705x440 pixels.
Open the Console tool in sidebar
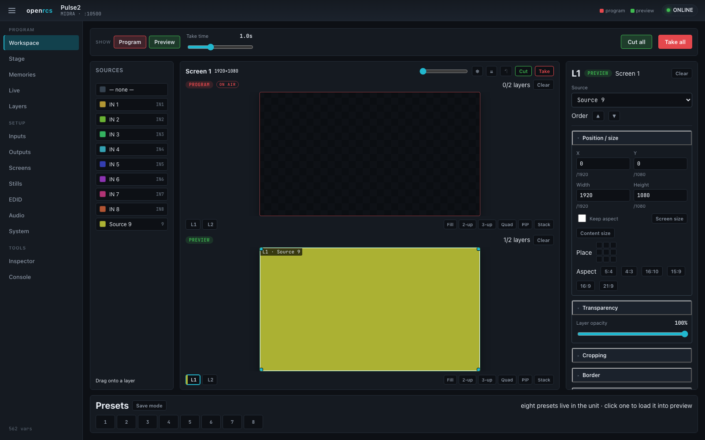41,277
